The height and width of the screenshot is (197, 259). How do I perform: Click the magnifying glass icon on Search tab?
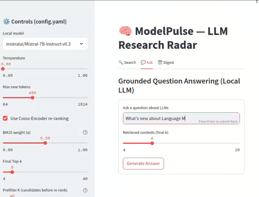tap(120, 62)
